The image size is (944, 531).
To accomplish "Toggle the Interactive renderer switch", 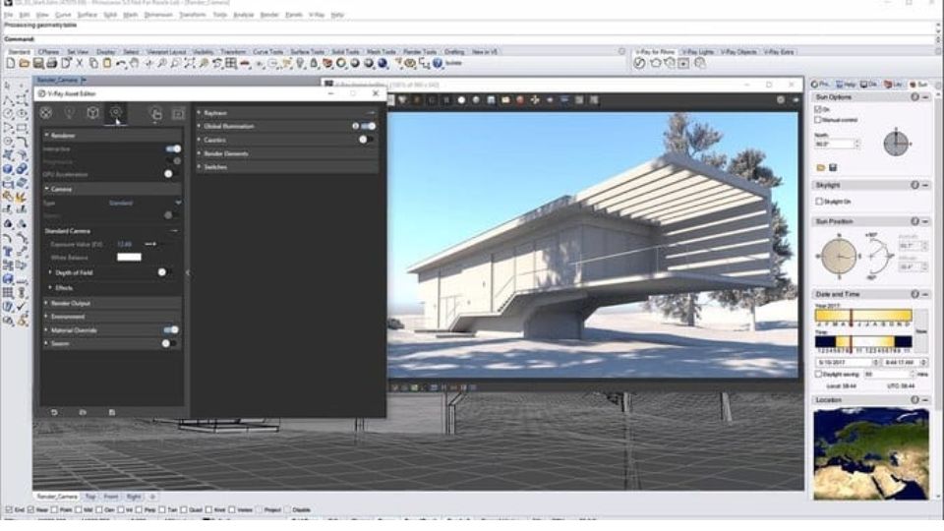I will pos(173,148).
